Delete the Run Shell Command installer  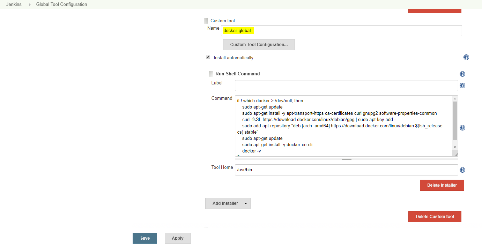click(x=442, y=185)
